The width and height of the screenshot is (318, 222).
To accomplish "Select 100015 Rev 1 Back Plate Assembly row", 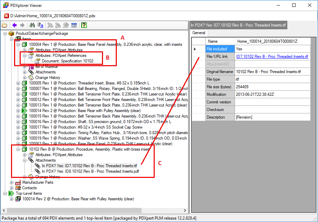I will tap(108, 116).
